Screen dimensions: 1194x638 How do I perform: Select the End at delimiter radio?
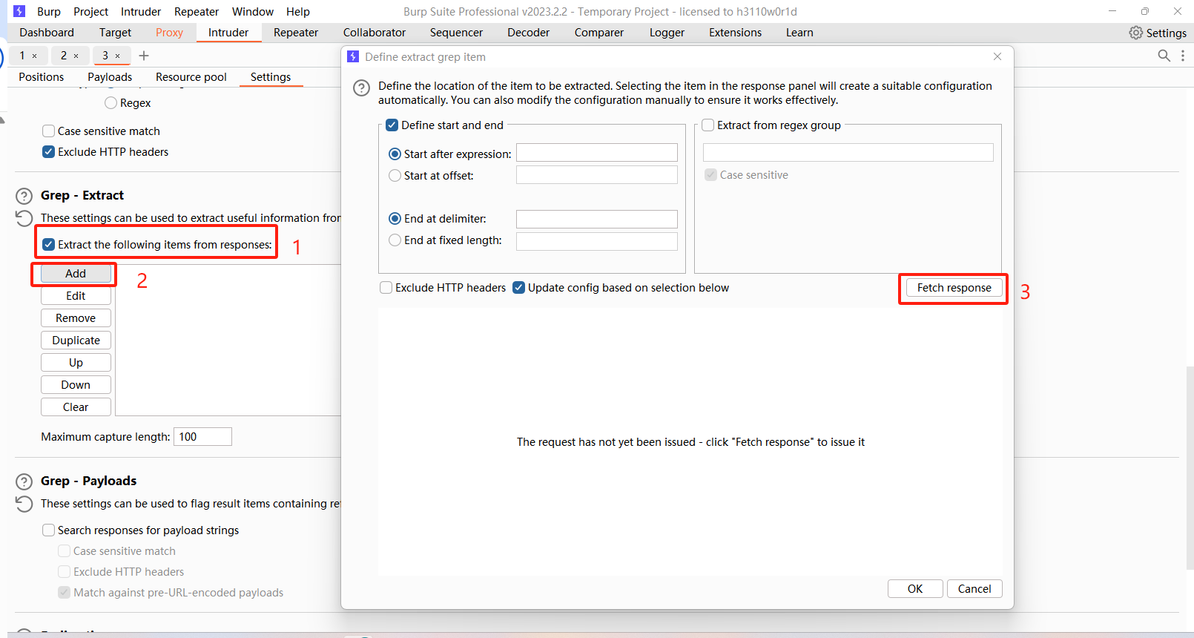pos(395,219)
